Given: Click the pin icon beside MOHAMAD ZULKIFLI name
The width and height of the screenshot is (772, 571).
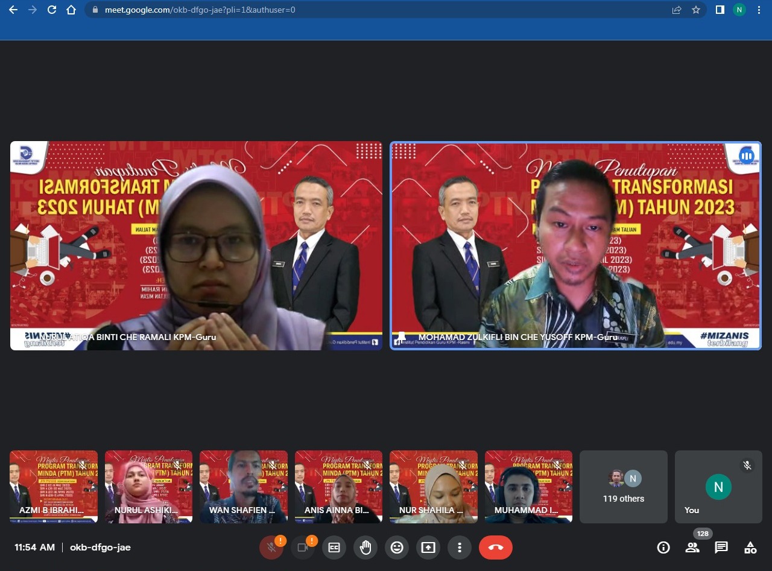Looking at the screenshot, I should (x=402, y=338).
